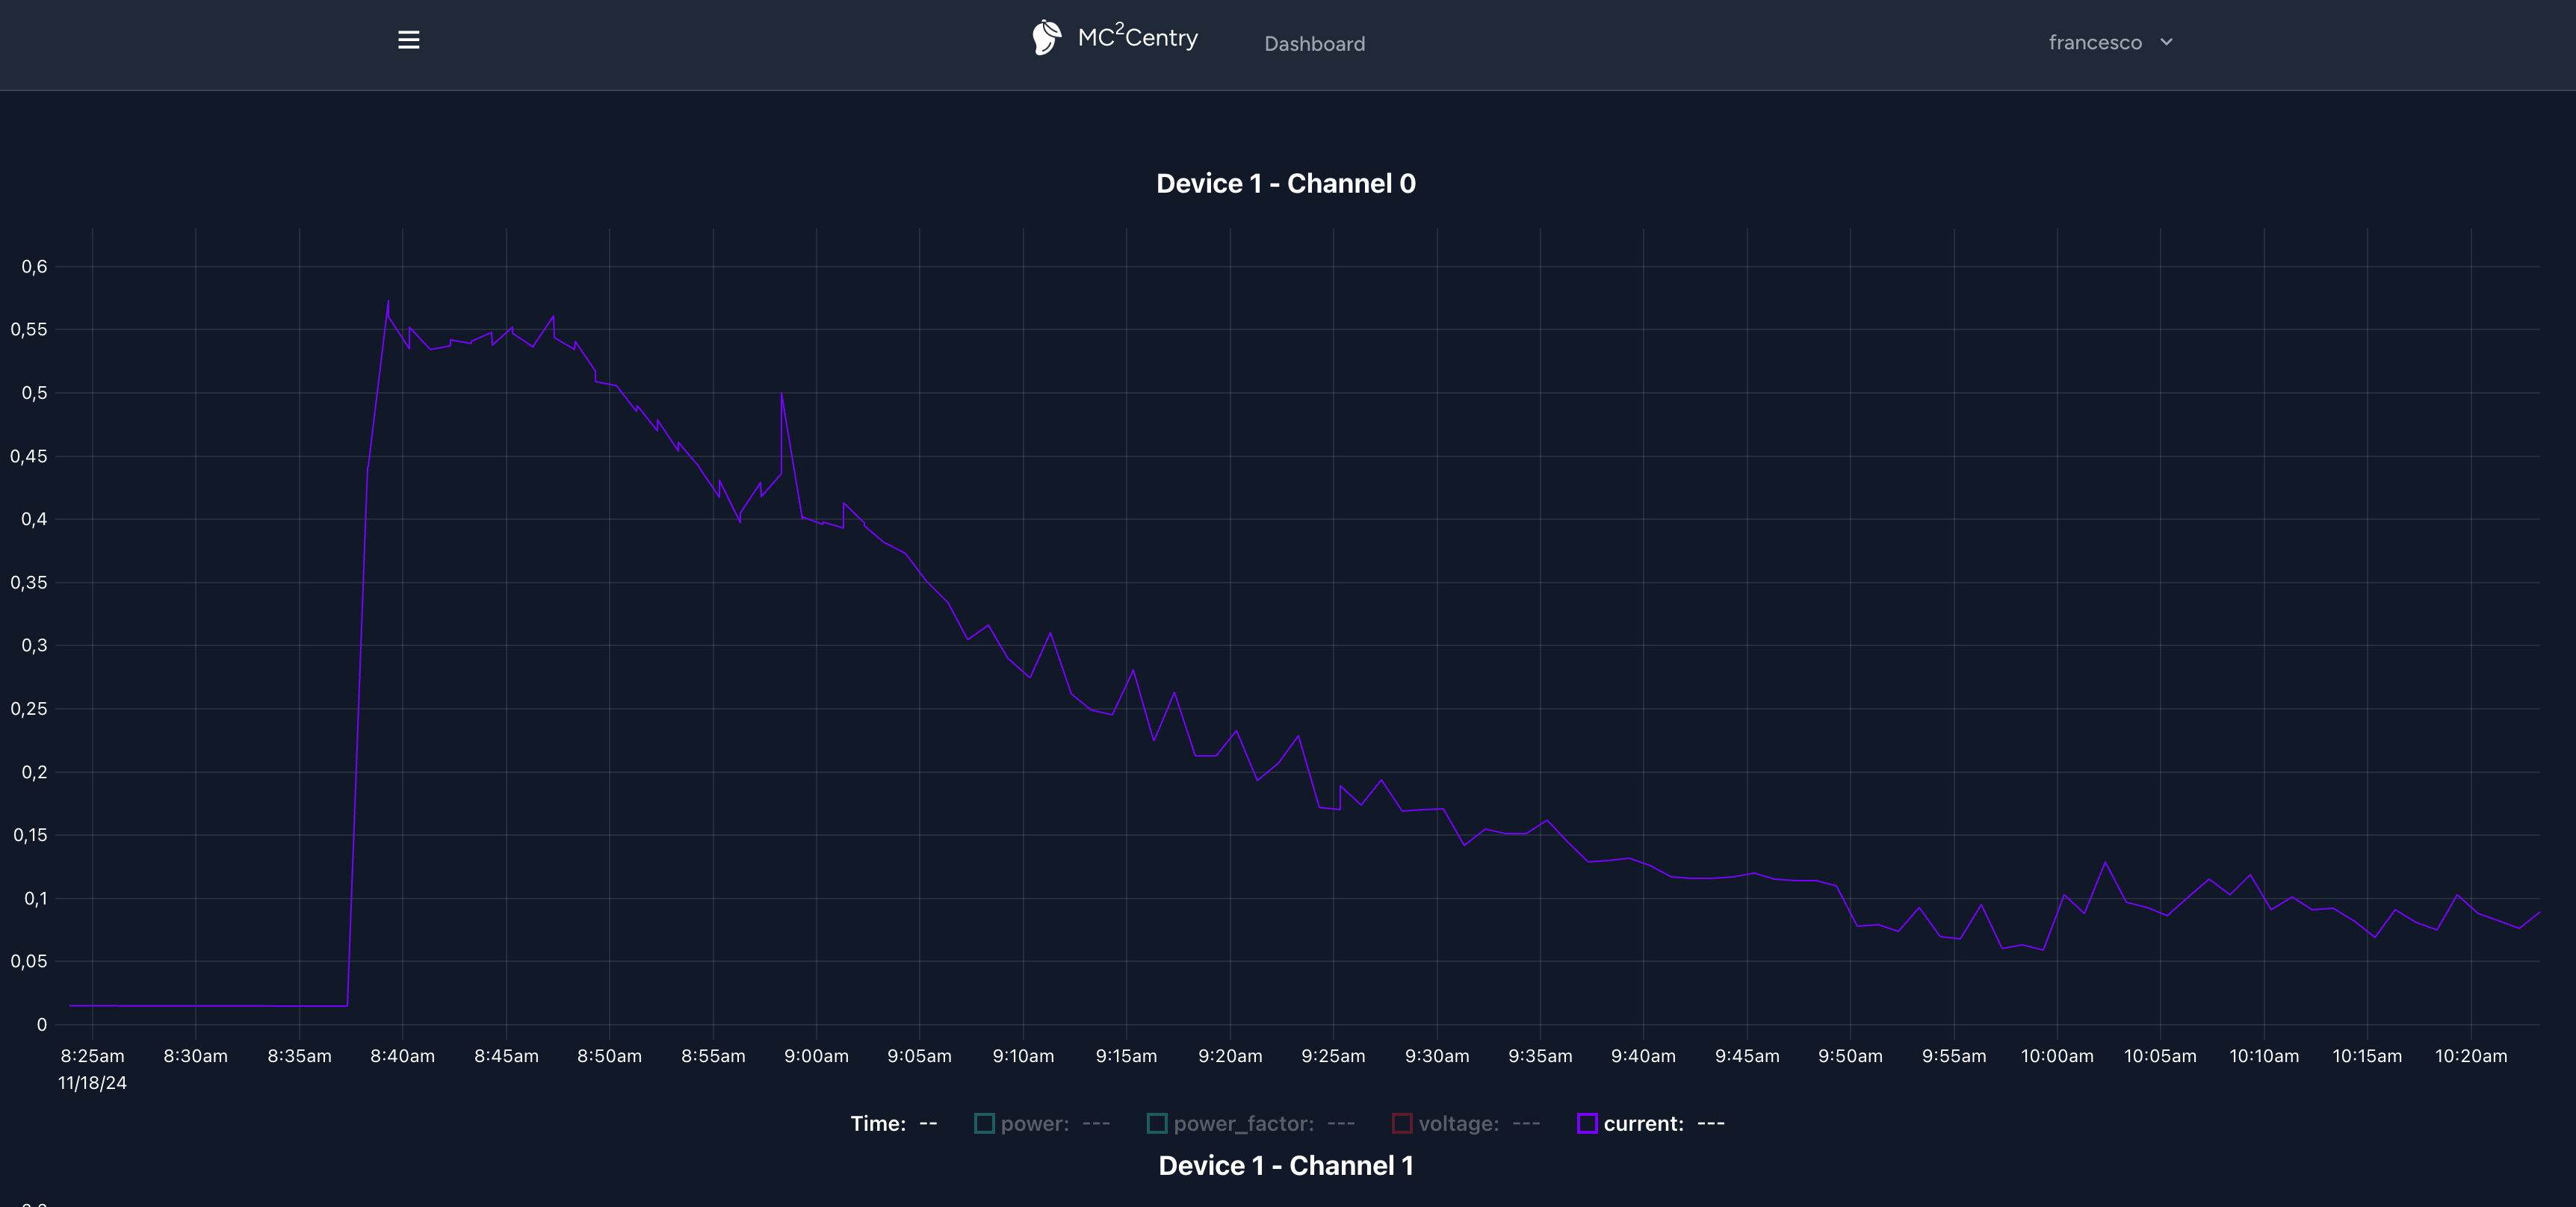
Task: Toggle the current series in legend
Action: (x=1587, y=1123)
